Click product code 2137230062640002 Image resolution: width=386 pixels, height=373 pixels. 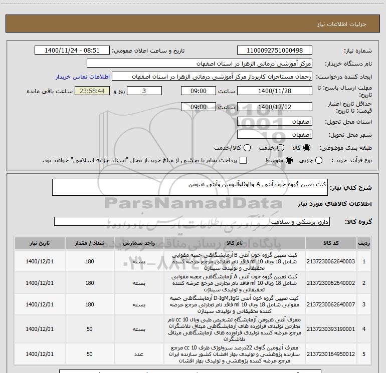331,283
